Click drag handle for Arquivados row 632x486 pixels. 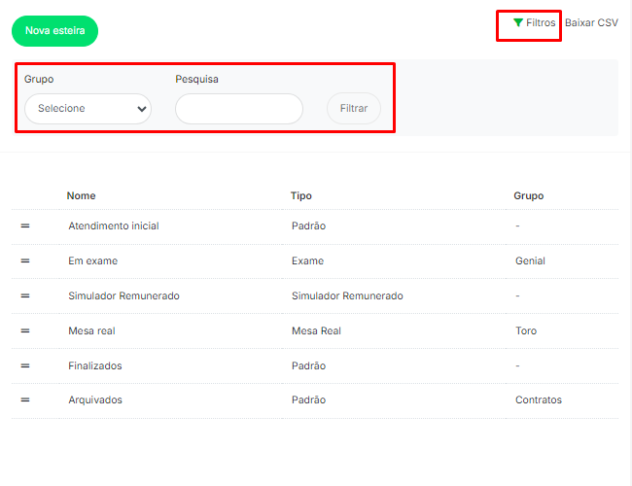point(25,399)
